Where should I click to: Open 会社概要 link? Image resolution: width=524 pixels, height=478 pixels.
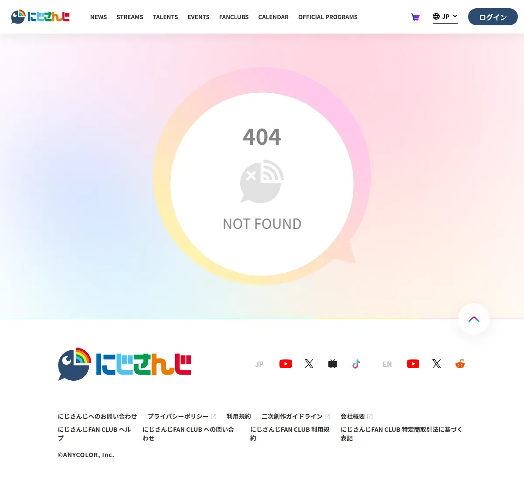pos(353,417)
